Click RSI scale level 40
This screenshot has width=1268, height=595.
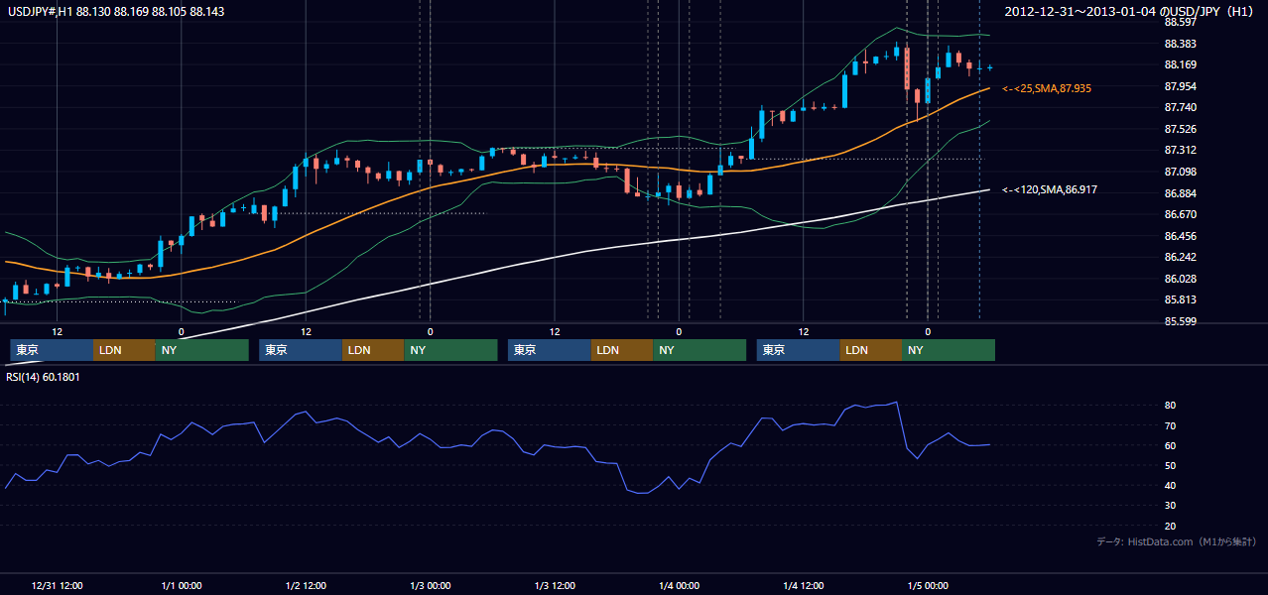pyautogui.click(x=1170, y=485)
